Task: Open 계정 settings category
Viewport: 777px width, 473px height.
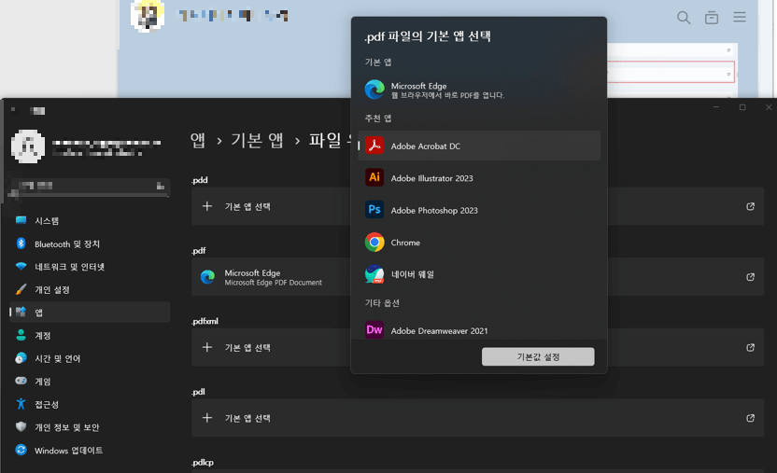Action: click(90, 336)
